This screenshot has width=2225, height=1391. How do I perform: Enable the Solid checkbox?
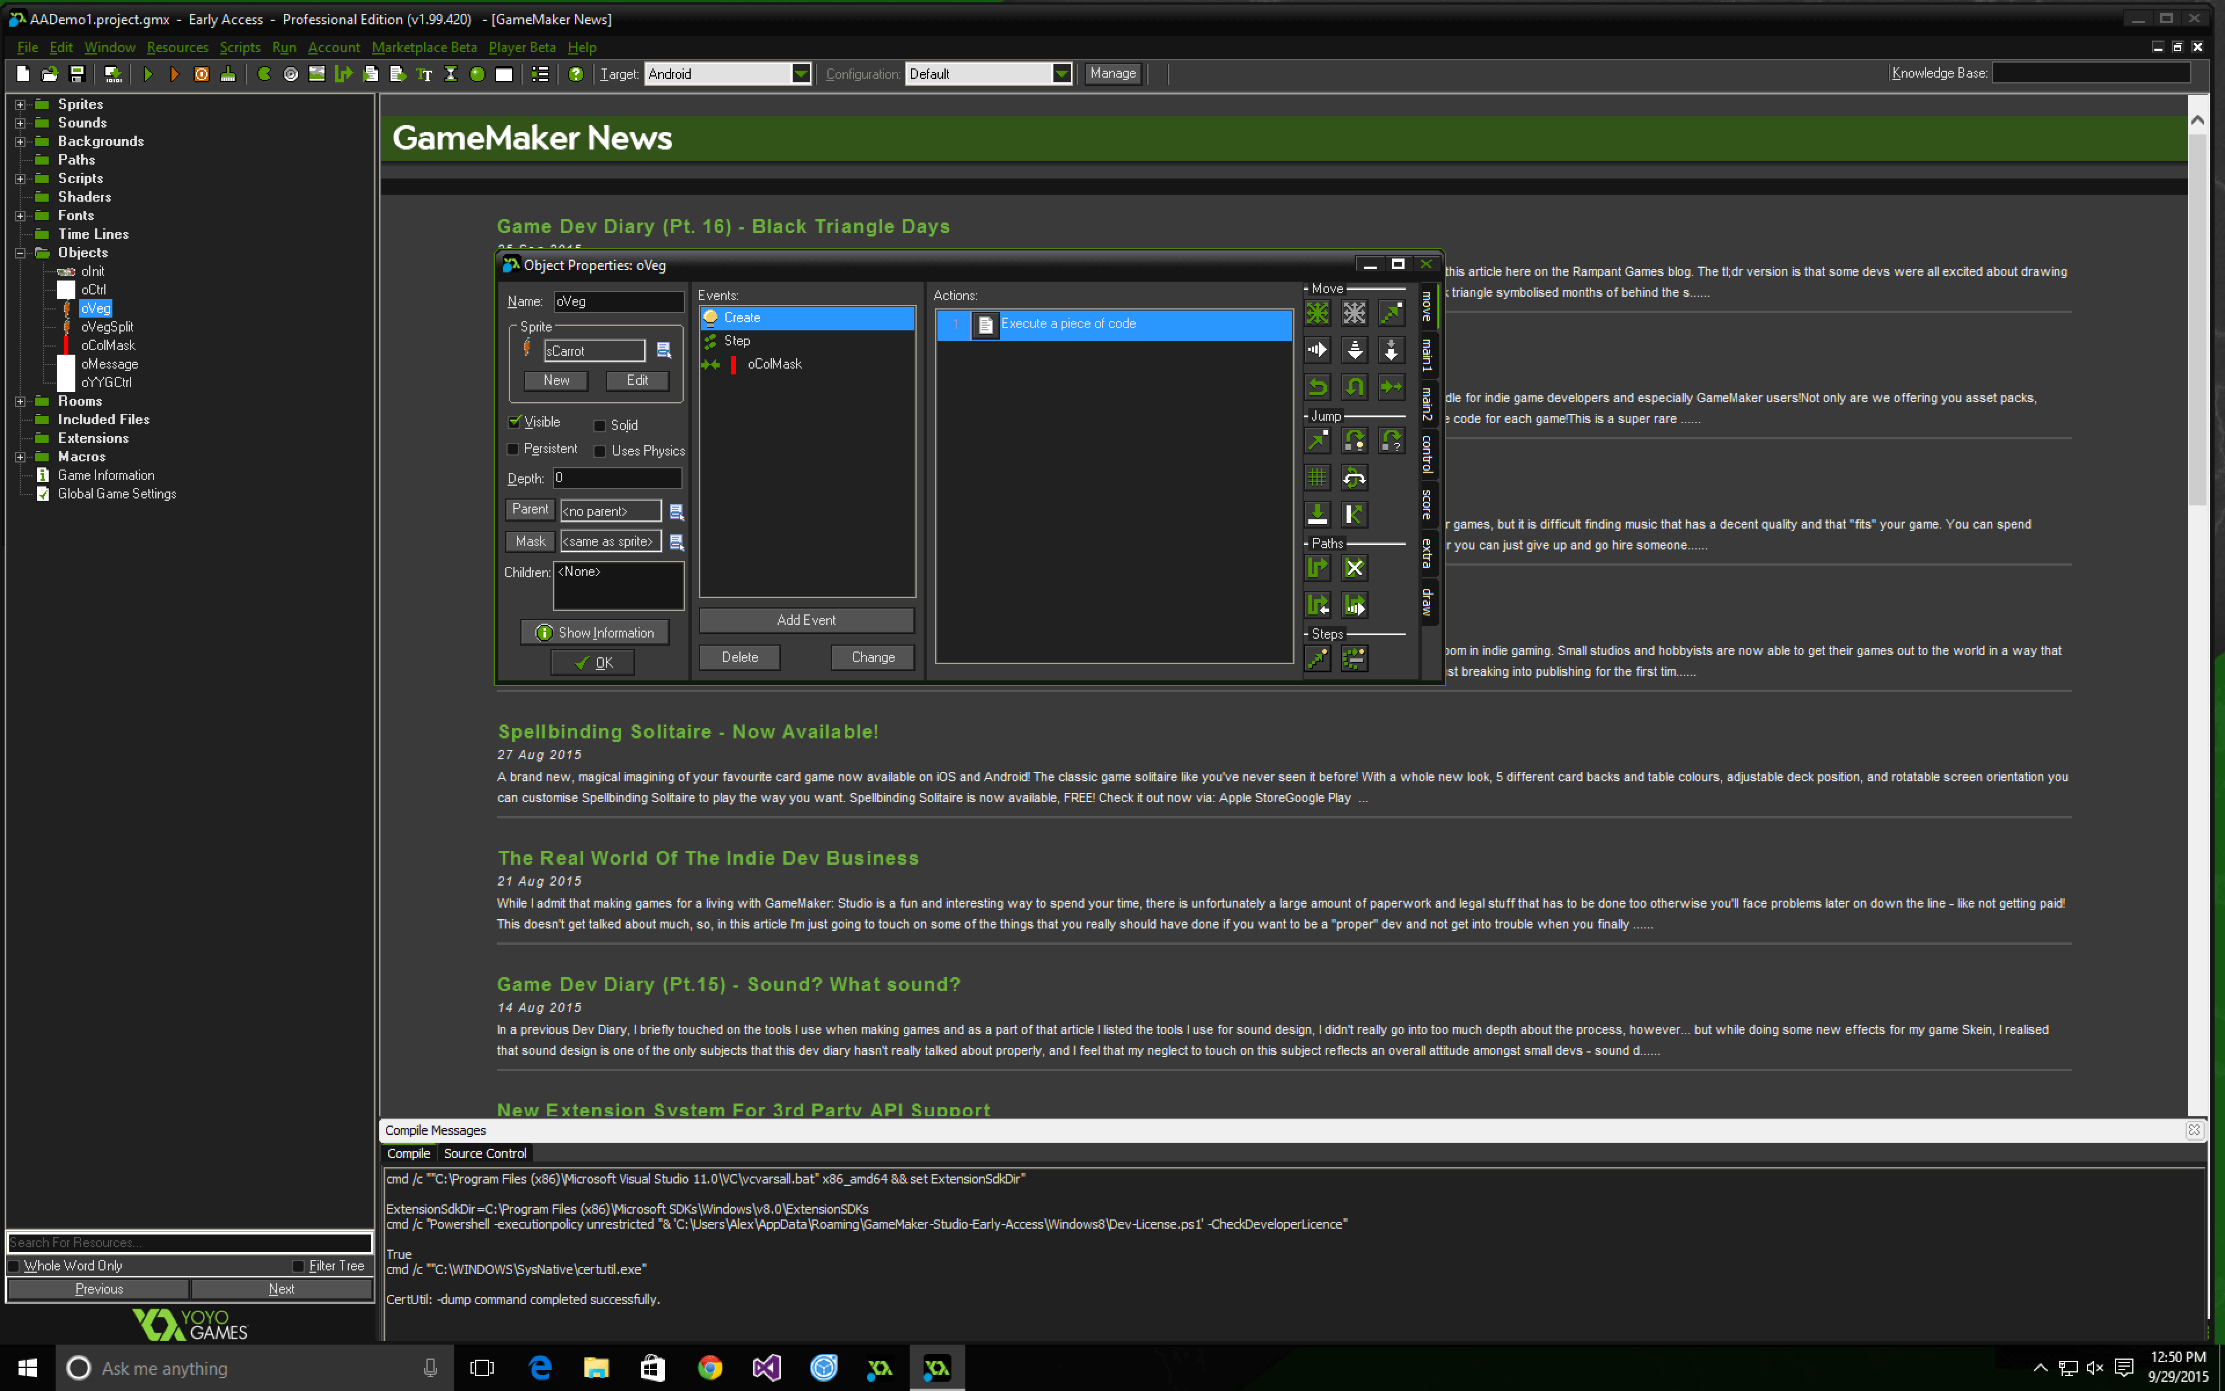[x=600, y=425]
